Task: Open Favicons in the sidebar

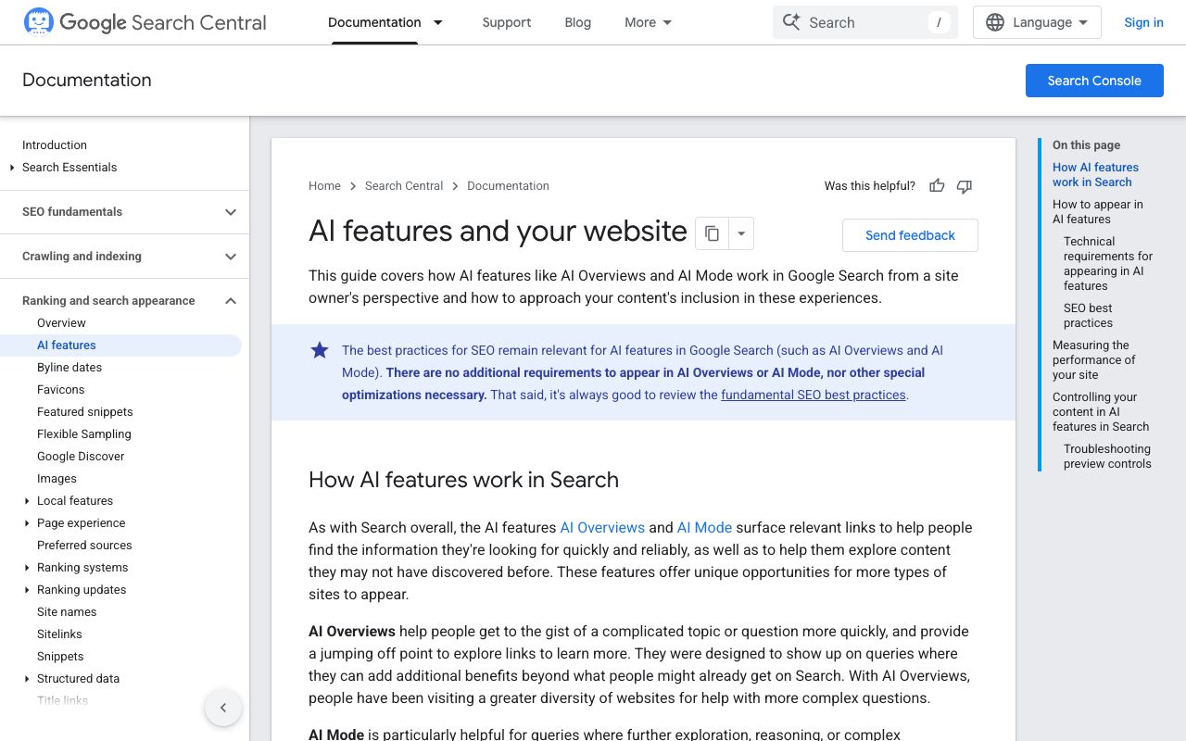Action: pyautogui.click(x=60, y=390)
